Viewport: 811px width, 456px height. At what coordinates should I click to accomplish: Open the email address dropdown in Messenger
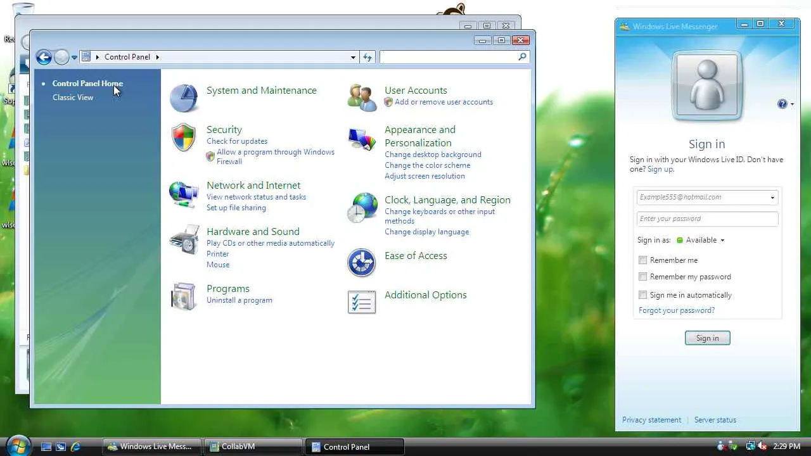[x=772, y=198]
